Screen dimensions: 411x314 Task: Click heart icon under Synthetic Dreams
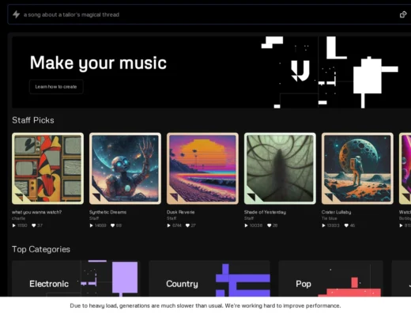click(x=112, y=225)
